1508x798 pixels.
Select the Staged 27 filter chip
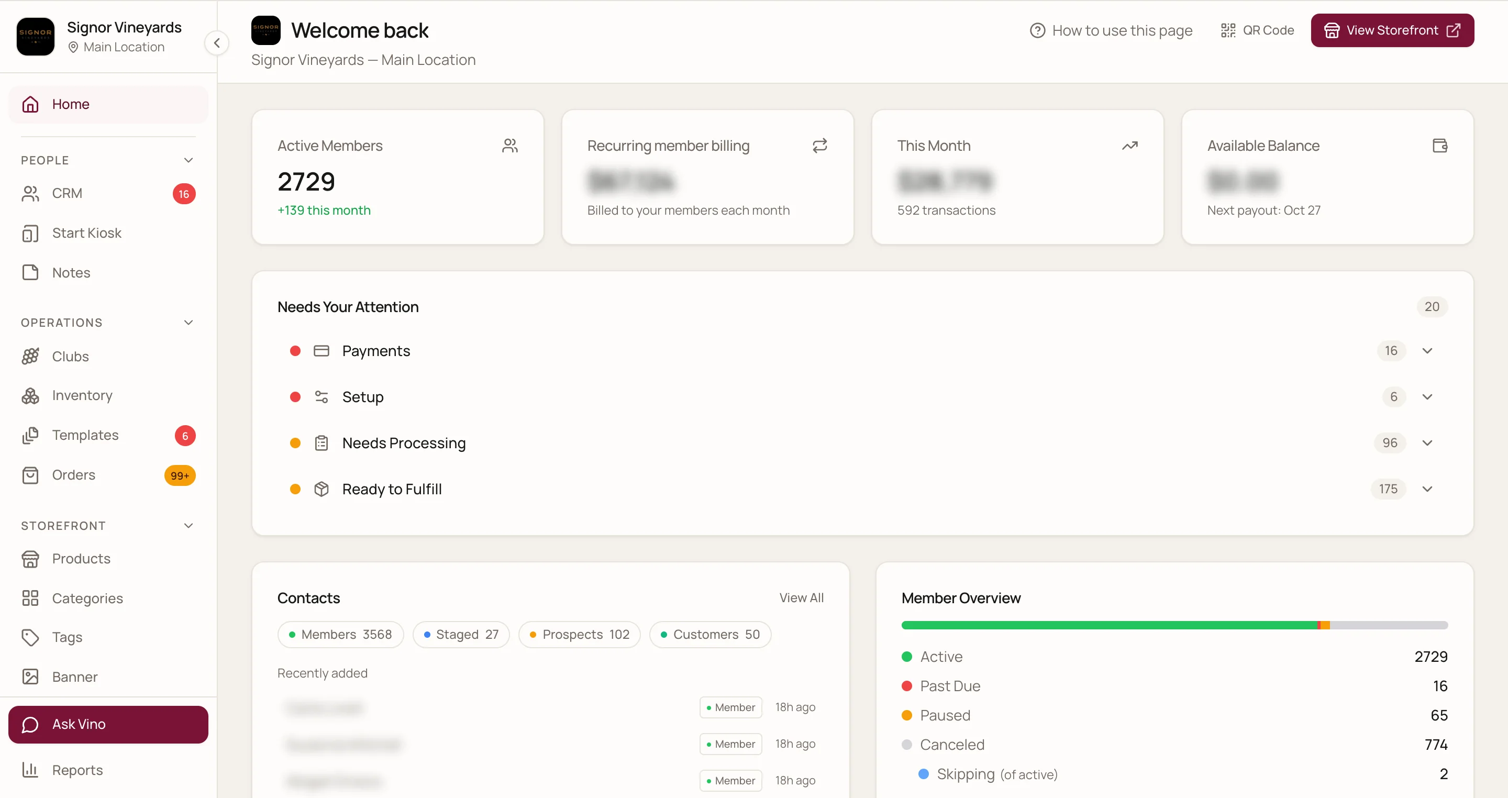(461, 635)
